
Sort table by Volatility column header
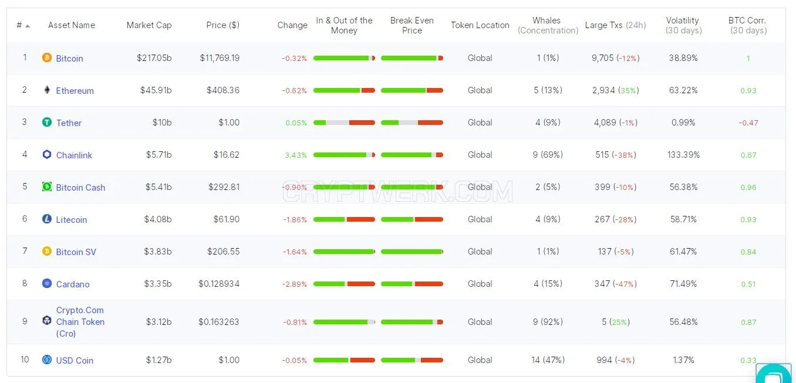[683, 25]
